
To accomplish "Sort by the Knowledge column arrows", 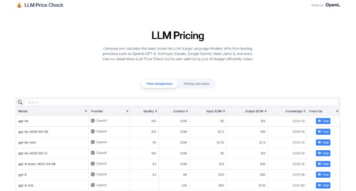I will point(304,111).
